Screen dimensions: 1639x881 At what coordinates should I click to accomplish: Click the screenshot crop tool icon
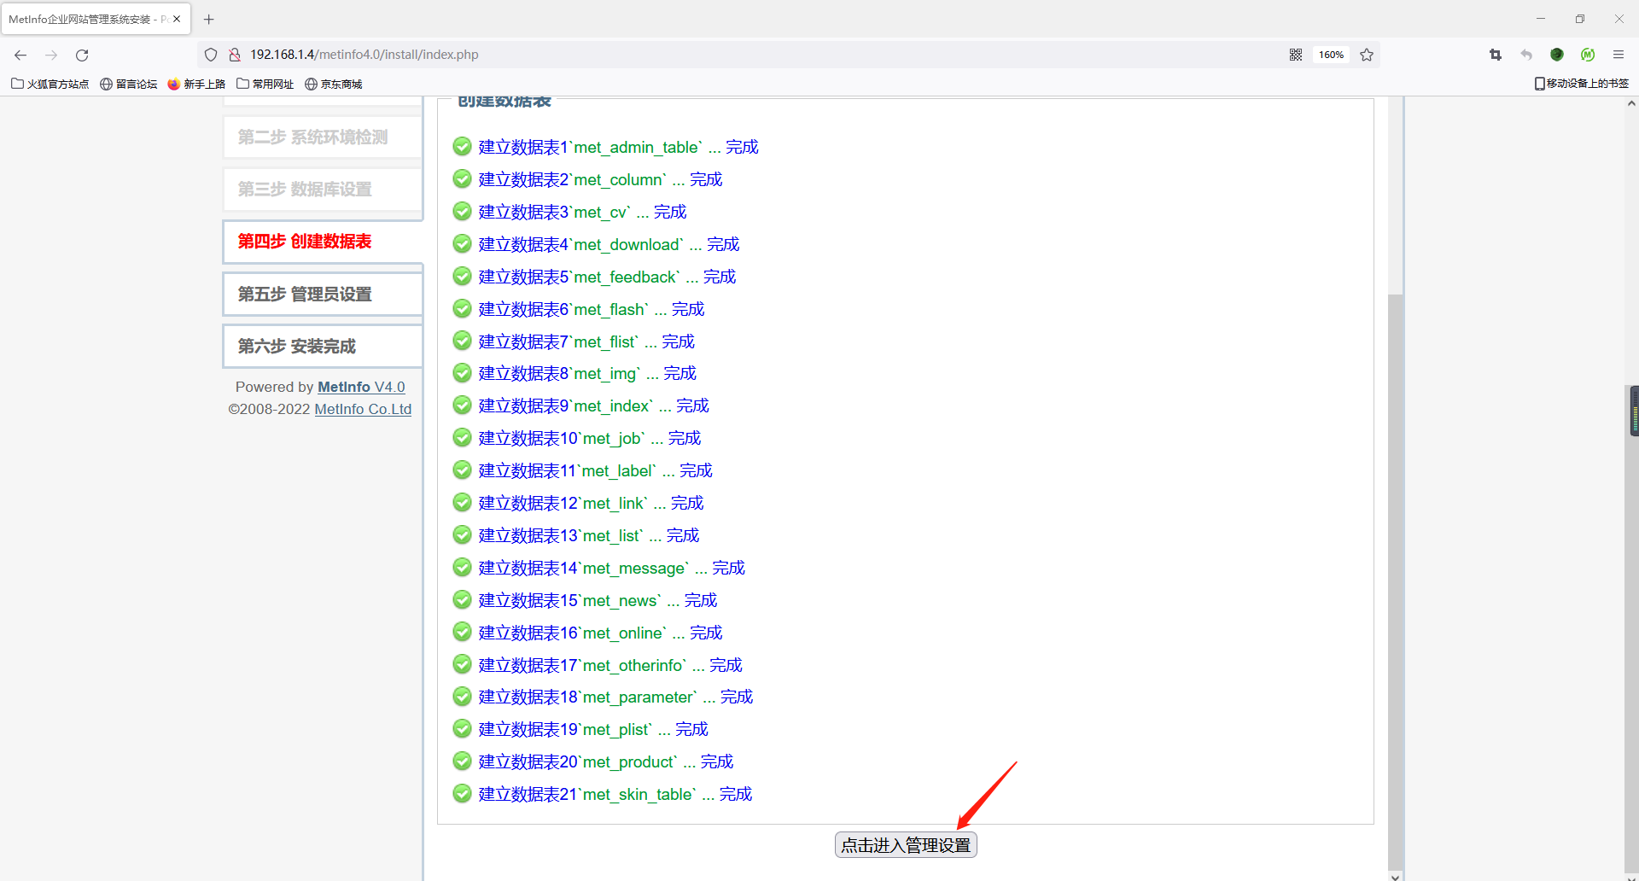click(1496, 55)
